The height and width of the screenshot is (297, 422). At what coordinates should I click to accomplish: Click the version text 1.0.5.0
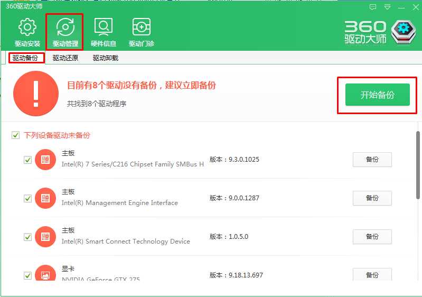[x=238, y=236]
